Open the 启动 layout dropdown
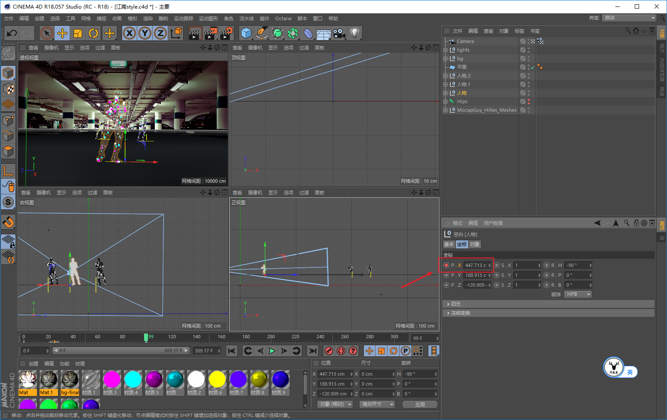 pyautogui.click(x=630, y=18)
